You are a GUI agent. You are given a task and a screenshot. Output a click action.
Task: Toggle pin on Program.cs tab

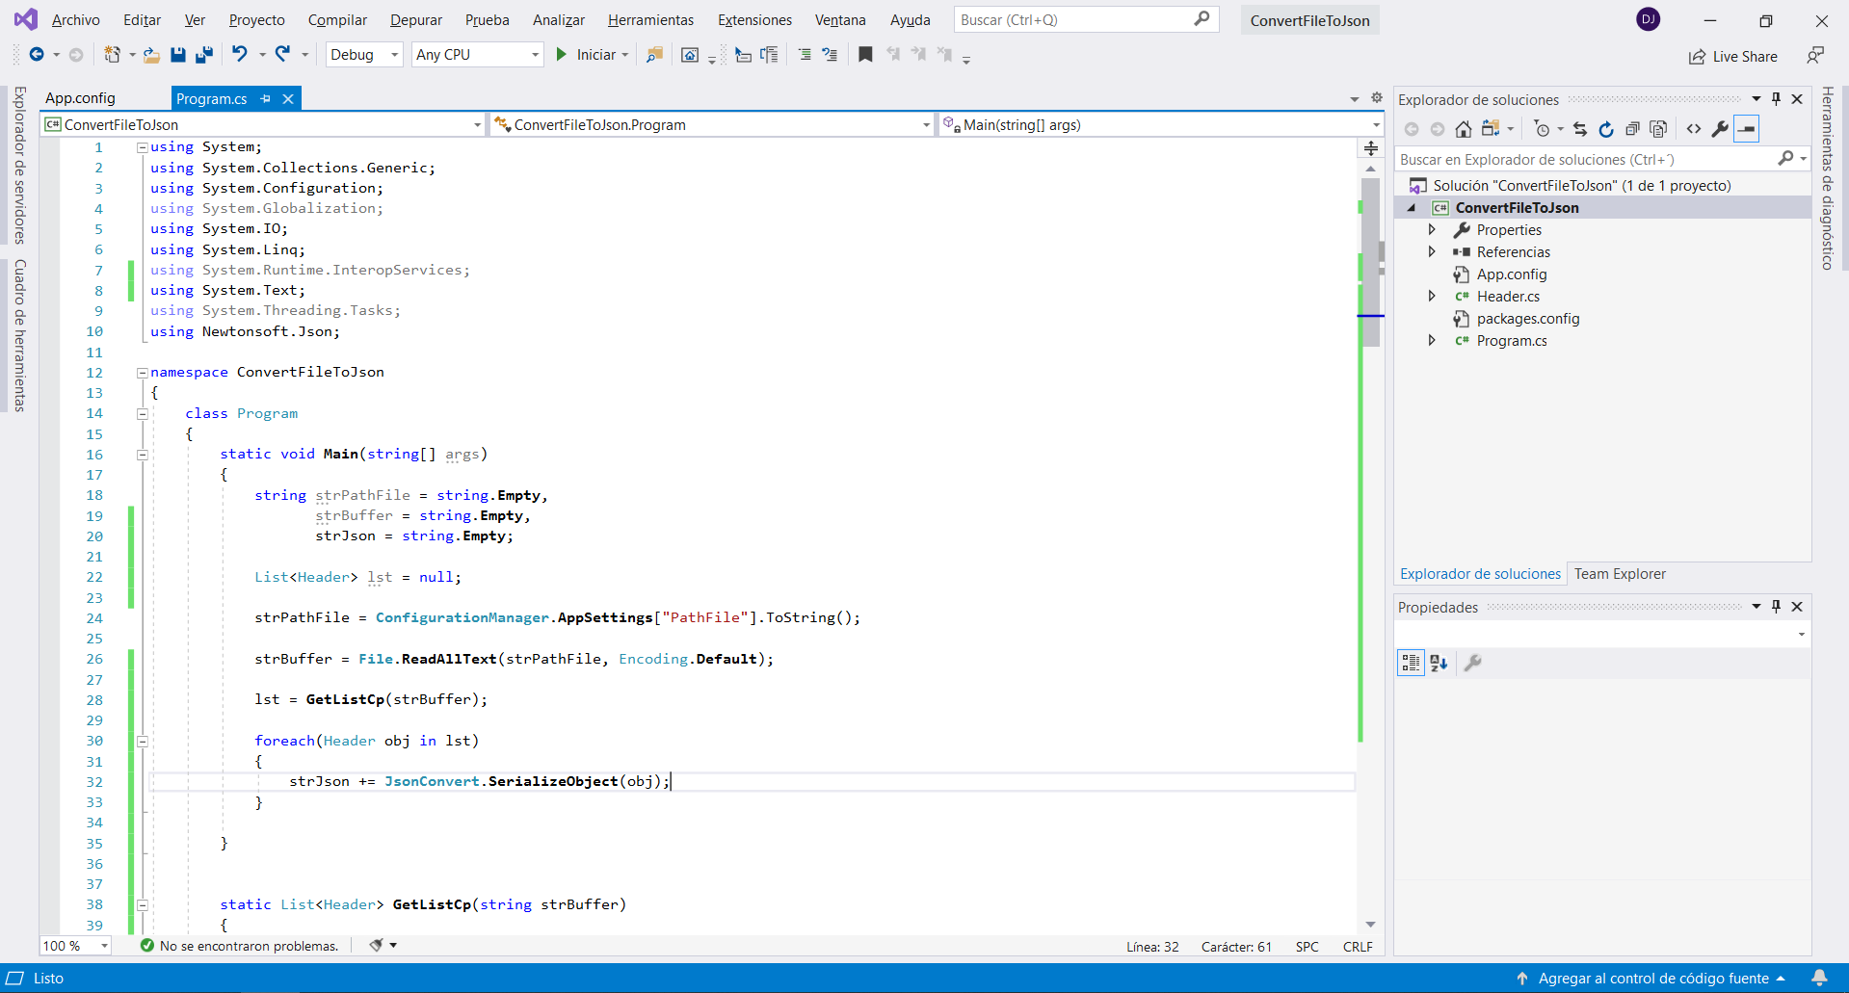coord(266,98)
